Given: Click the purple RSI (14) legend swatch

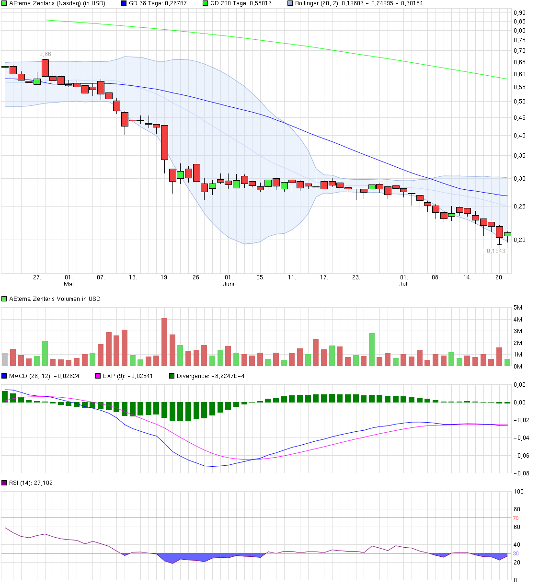Looking at the screenshot, I should 4,483.
